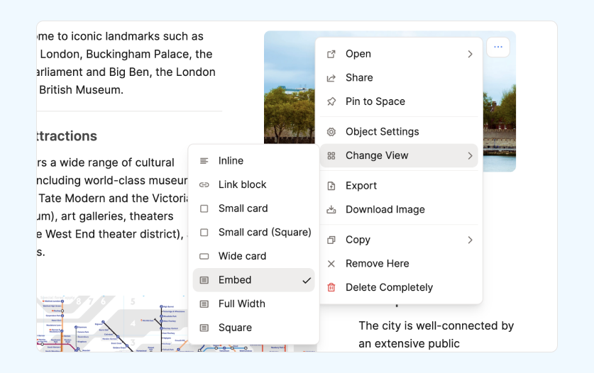
Task: Select the Square view option
Action: click(x=235, y=328)
